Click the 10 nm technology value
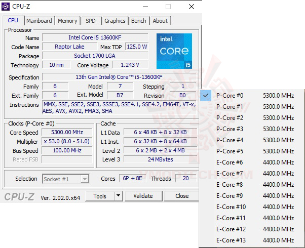Screen dimensions: 305x248 [56, 65]
